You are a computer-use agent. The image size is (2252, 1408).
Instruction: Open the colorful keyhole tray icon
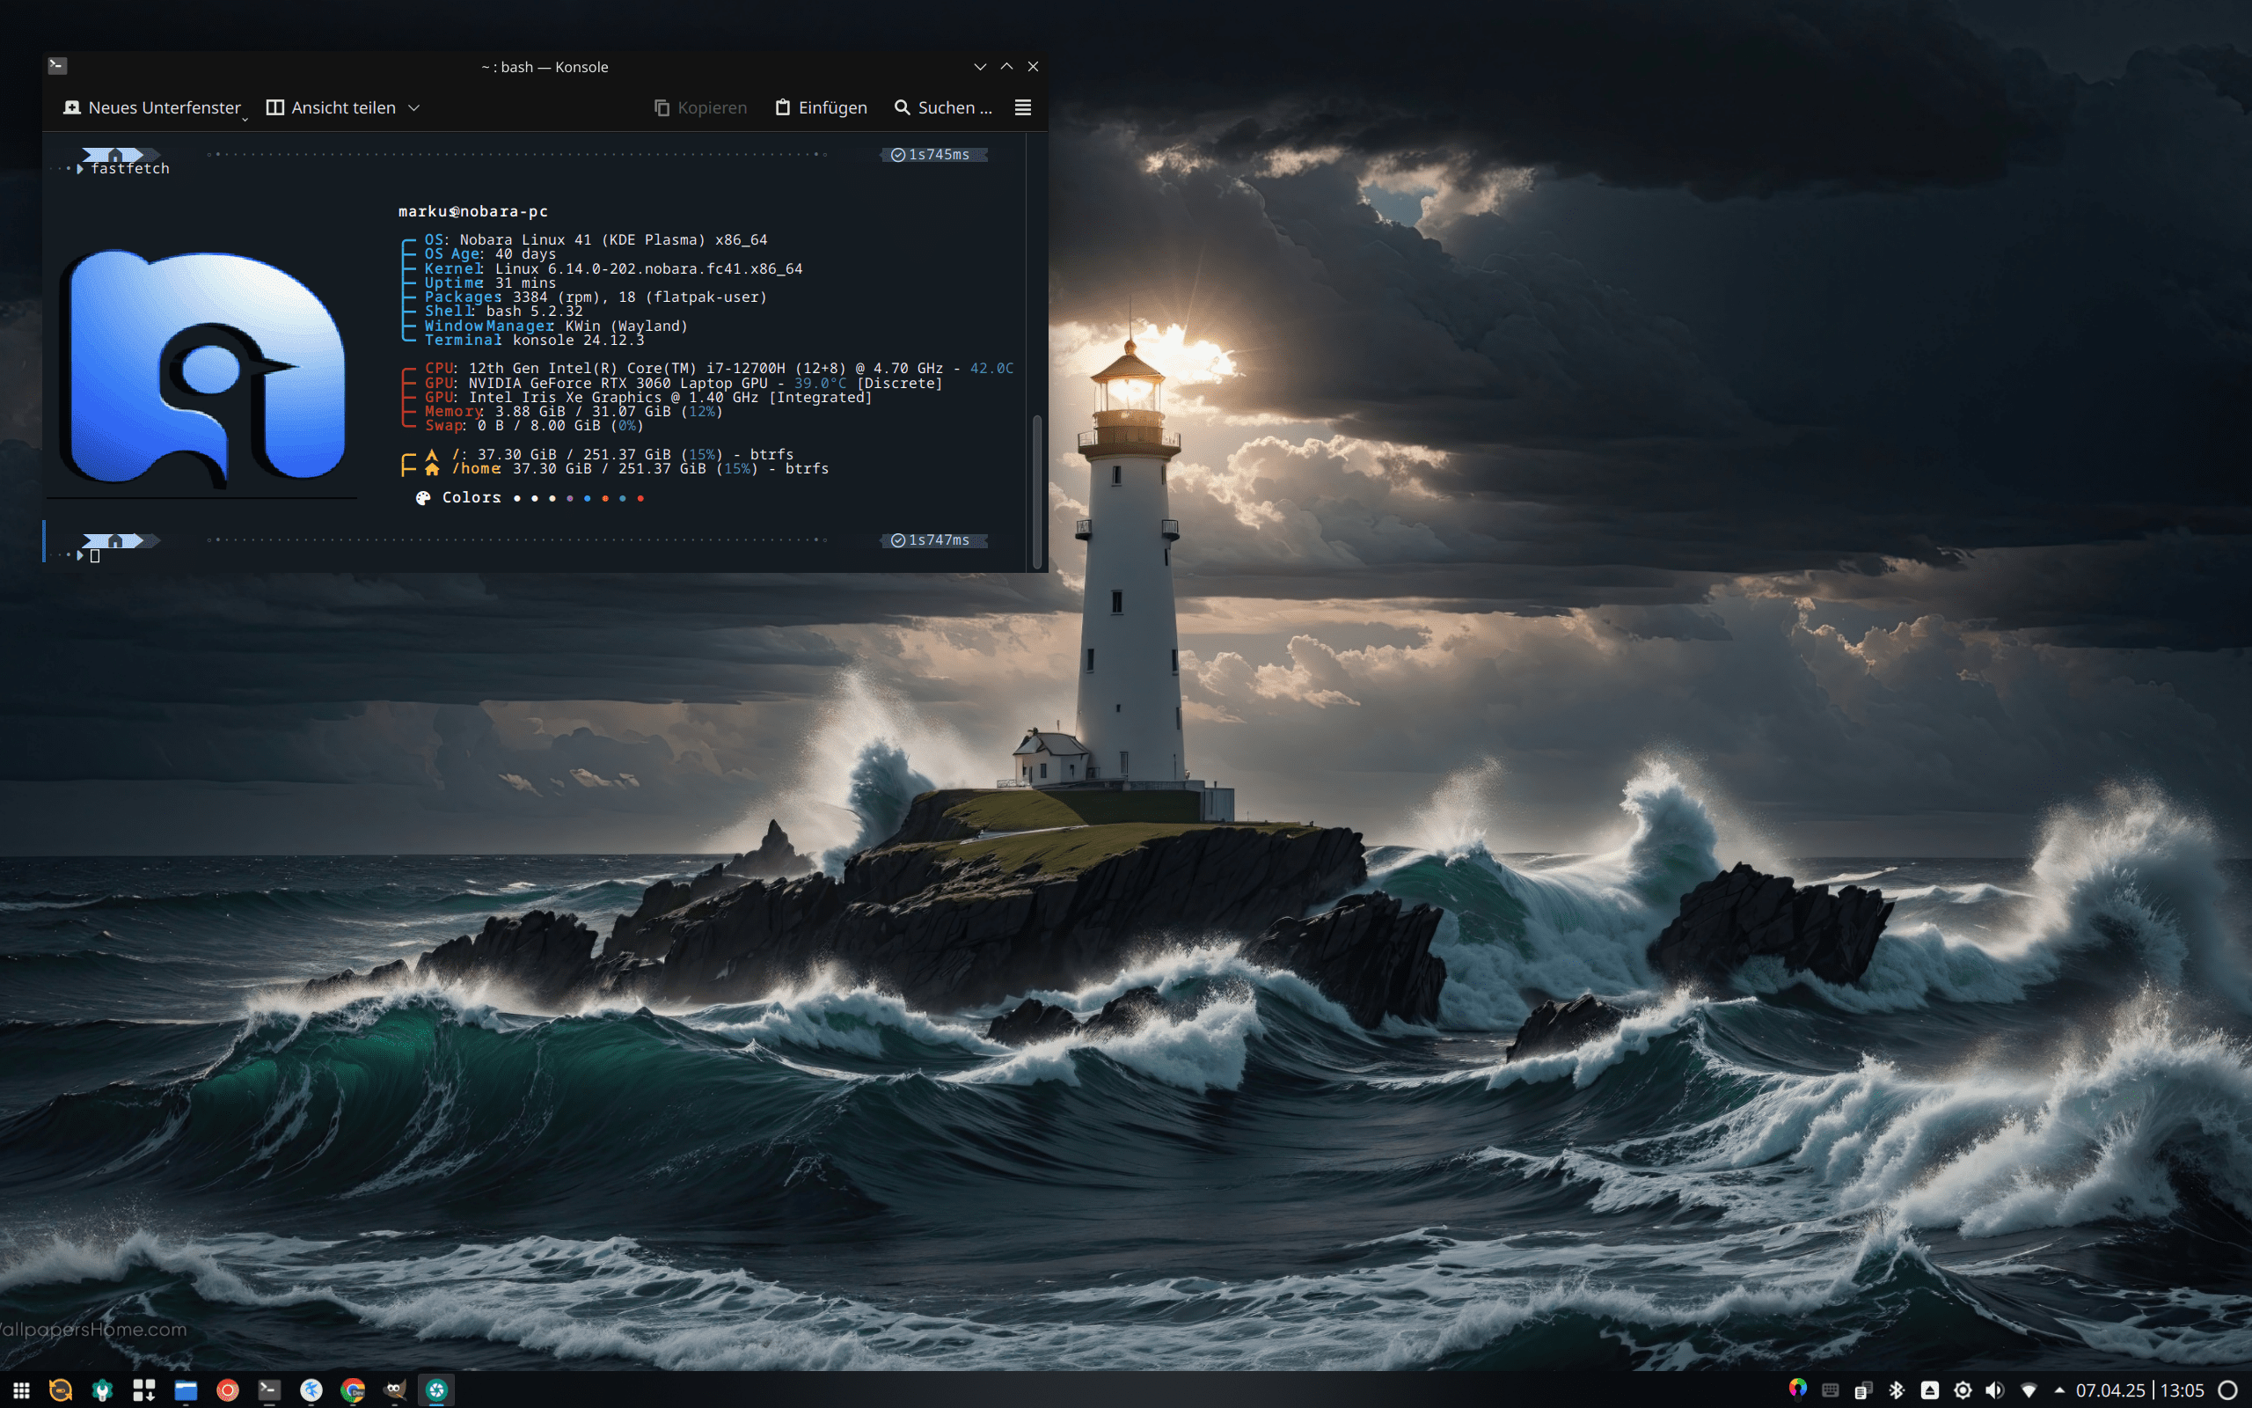(1798, 1390)
